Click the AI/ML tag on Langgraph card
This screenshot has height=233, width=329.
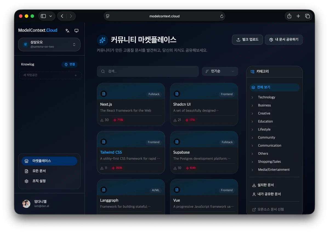click(155, 190)
